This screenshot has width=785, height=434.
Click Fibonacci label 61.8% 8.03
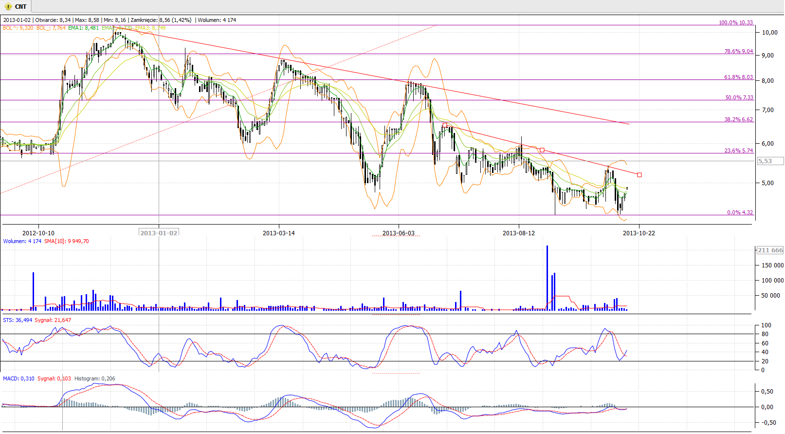click(738, 77)
